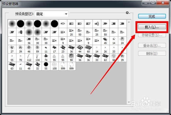Select the spatter brush labeled 46
The image size is (171, 115).
tap(29, 49)
